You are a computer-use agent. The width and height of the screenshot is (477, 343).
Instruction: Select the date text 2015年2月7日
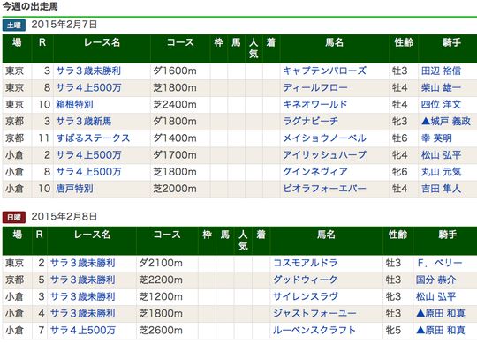64,25
